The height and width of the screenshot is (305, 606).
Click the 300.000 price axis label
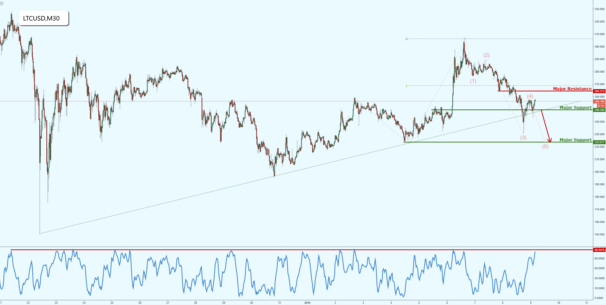[x=599, y=47]
